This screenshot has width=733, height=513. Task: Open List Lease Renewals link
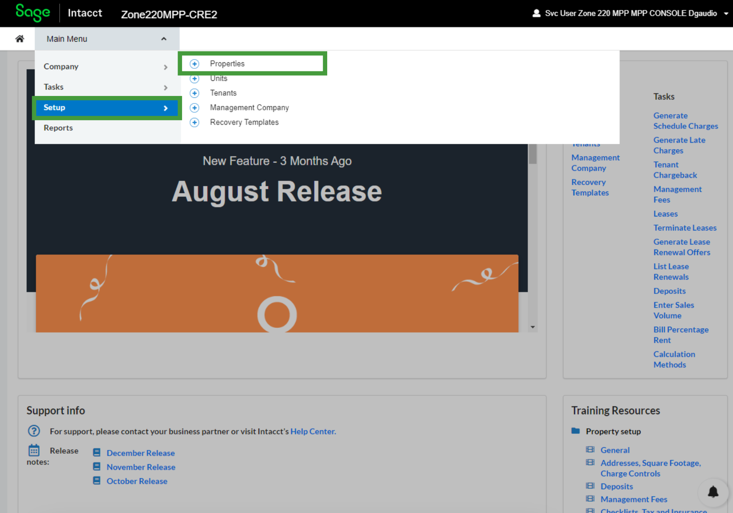click(x=671, y=272)
